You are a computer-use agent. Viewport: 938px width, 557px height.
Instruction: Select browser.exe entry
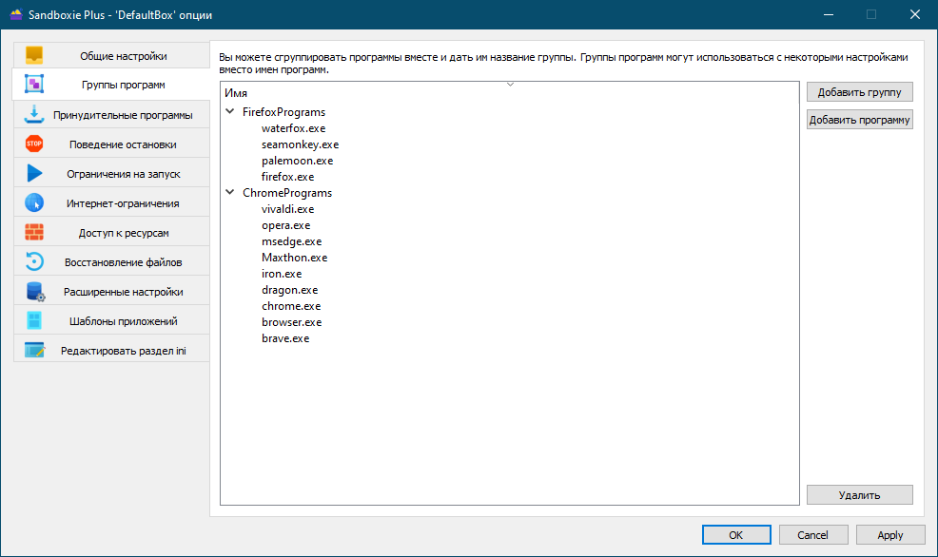tap(292, 321)
